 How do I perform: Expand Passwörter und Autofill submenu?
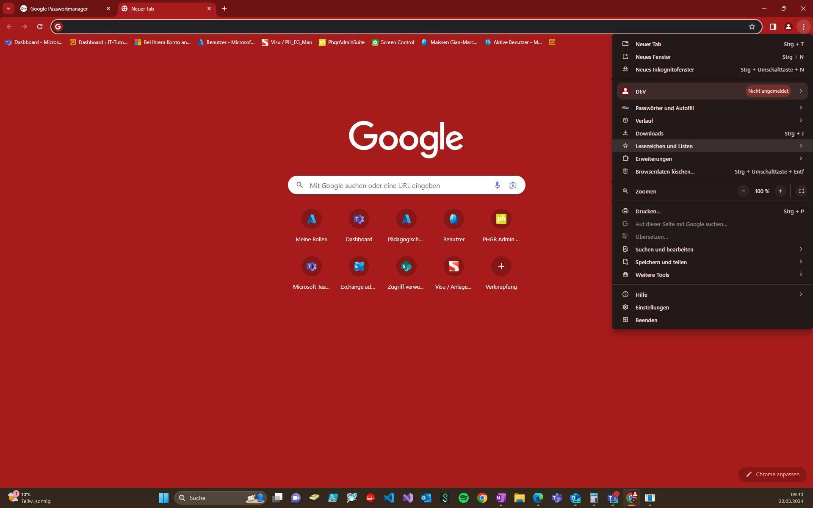(x=712, y=108)
